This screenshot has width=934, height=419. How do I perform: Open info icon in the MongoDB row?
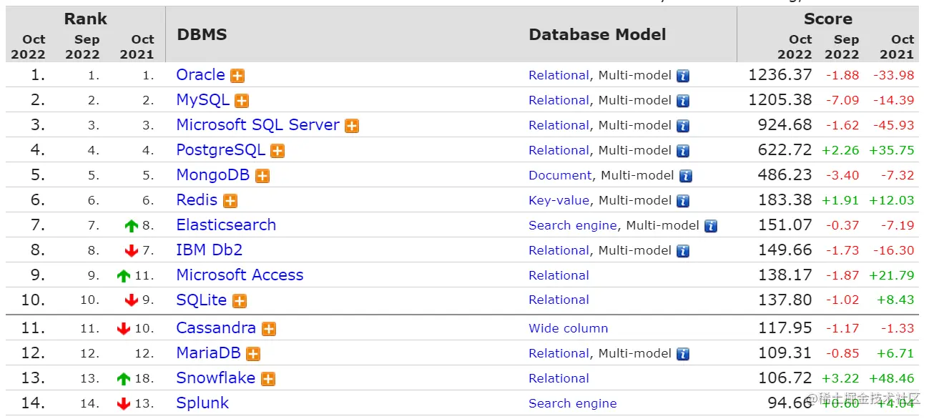(x=686, y=176)
